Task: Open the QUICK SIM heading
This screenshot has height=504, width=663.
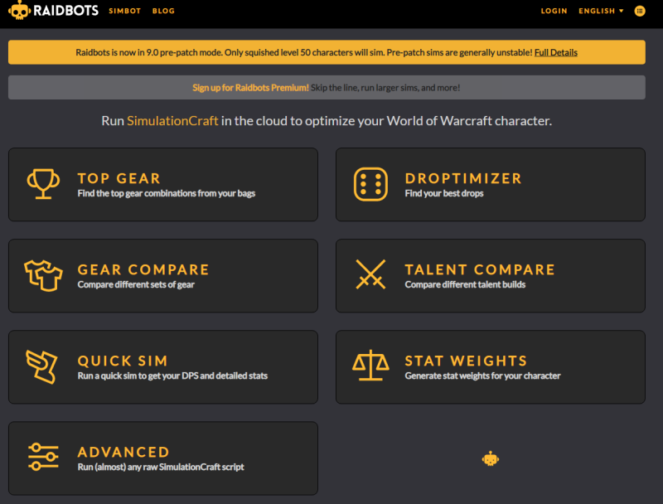Action: [123, 361]
